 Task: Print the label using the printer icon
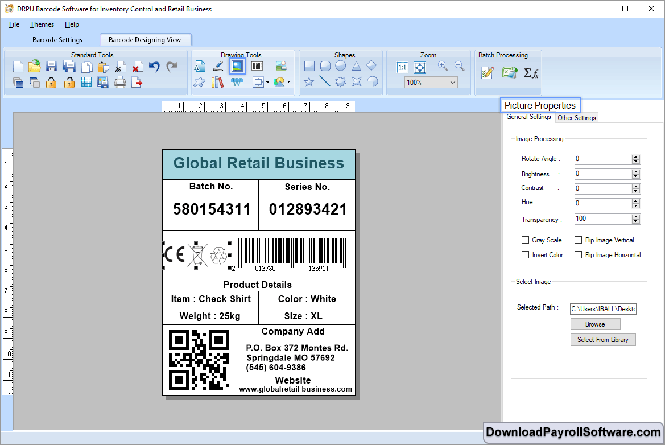coord(120,82)
